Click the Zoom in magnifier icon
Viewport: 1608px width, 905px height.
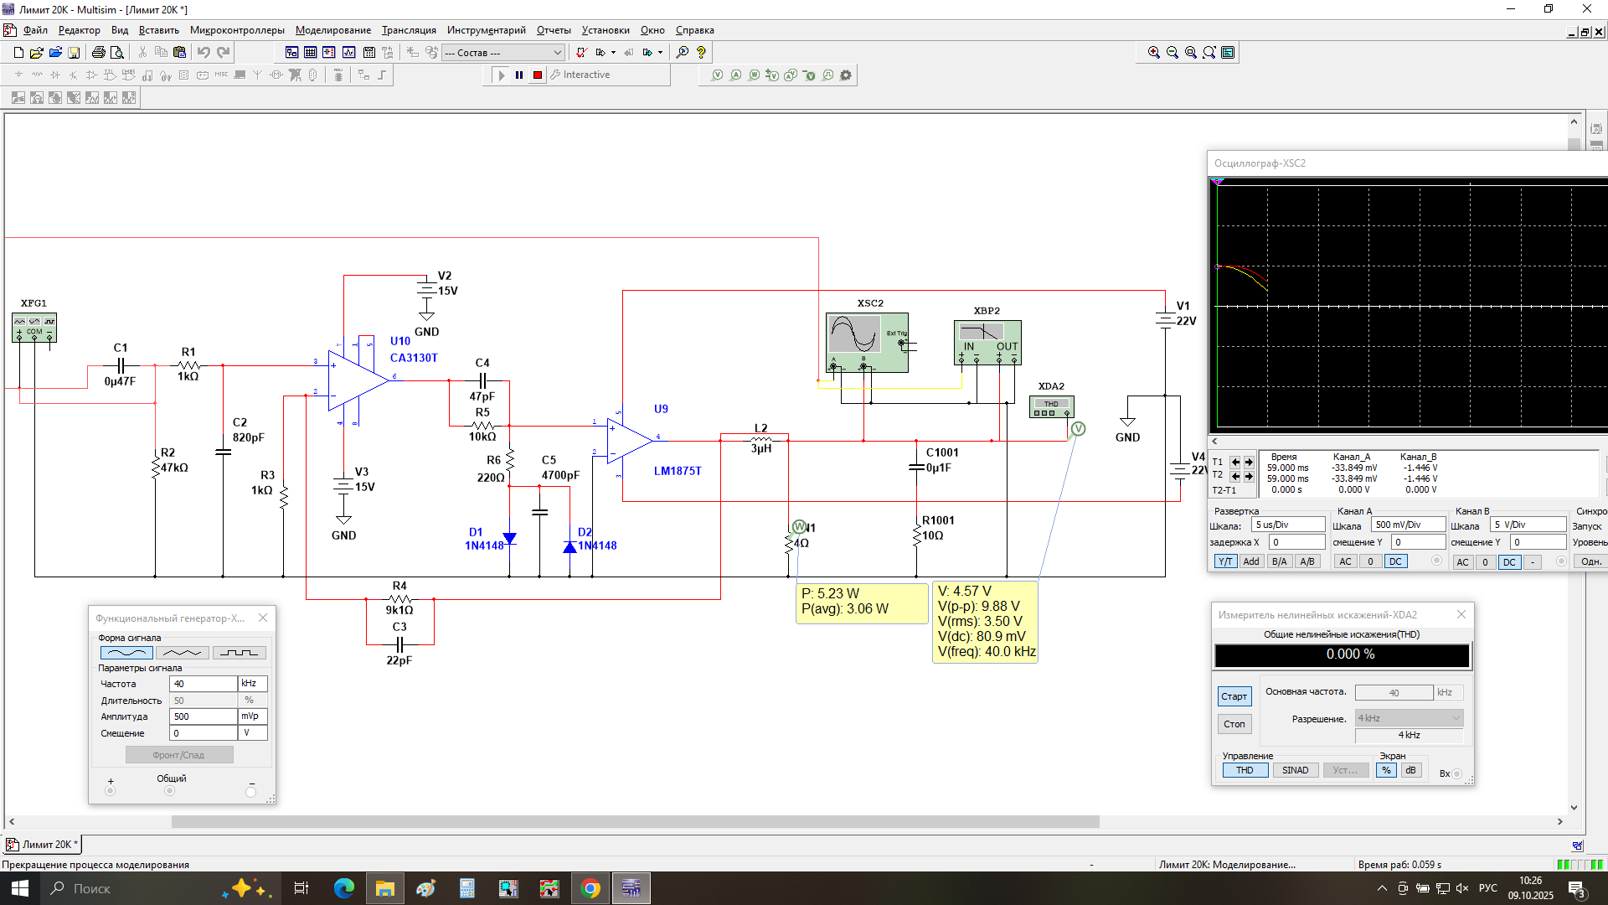[1154, 53]
